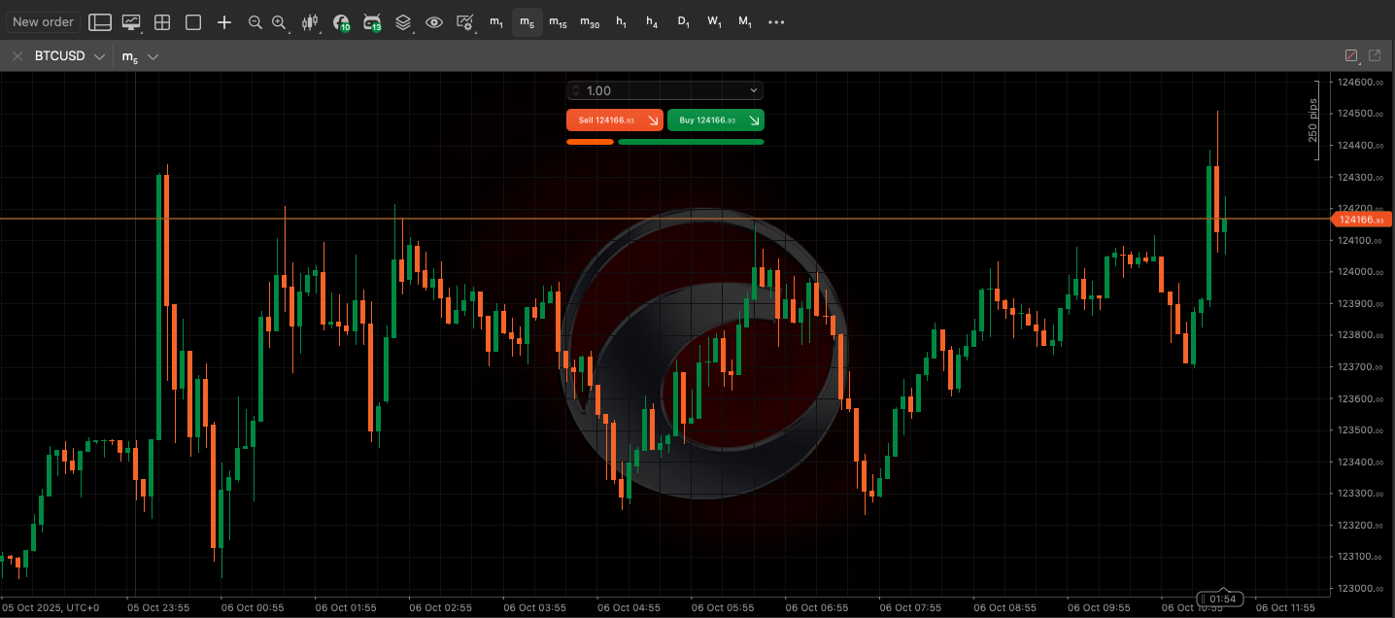Toggle the drawing line tool in chart header
This screenshot has height=618, width=1395.
[x=1350, y=56]
